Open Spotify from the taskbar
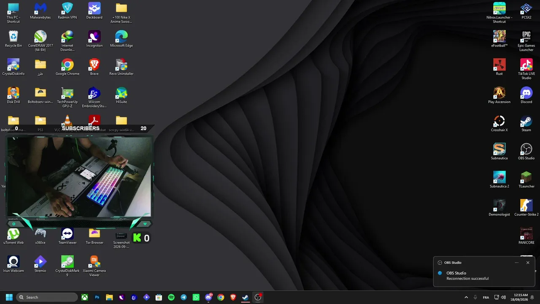 pyautogui.click(x=171, y=297)
